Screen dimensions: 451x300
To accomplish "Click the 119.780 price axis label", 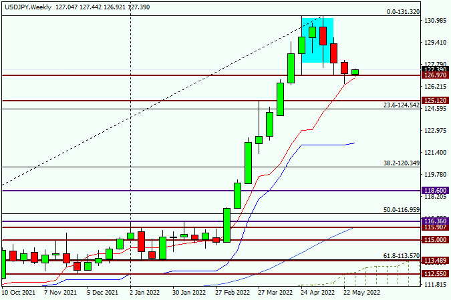I will (x=436, y=175).
